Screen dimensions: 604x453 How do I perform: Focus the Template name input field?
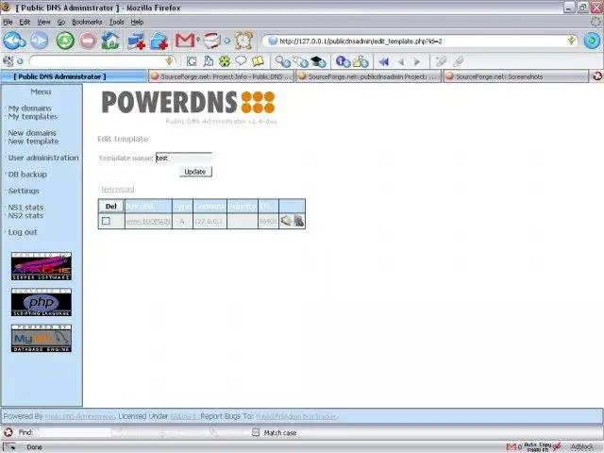[x=184, y=158]
